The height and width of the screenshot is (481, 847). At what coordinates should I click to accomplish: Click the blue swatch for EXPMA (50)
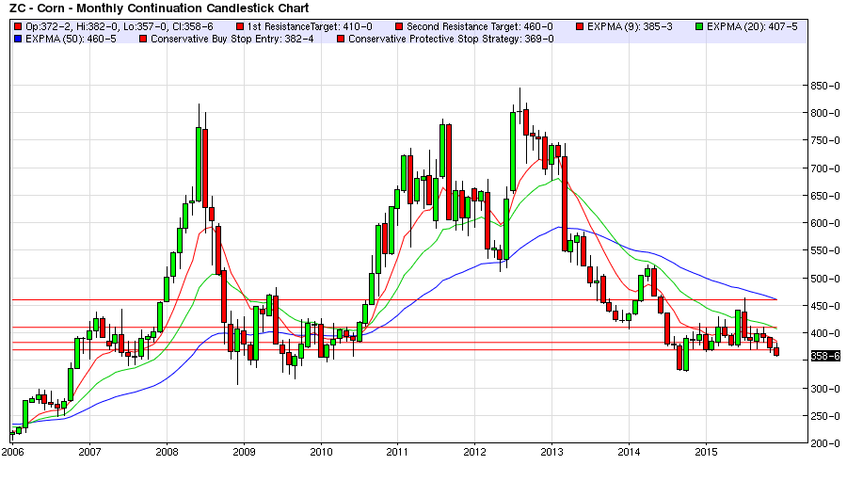pyautogui.click(x=18, y=39)
